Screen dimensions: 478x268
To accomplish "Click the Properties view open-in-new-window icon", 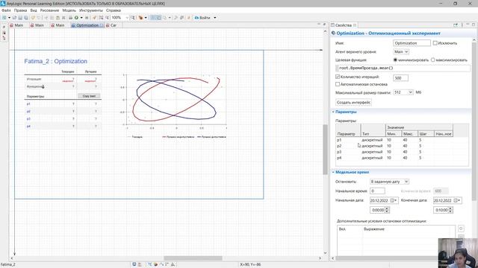I will [456, 25].
